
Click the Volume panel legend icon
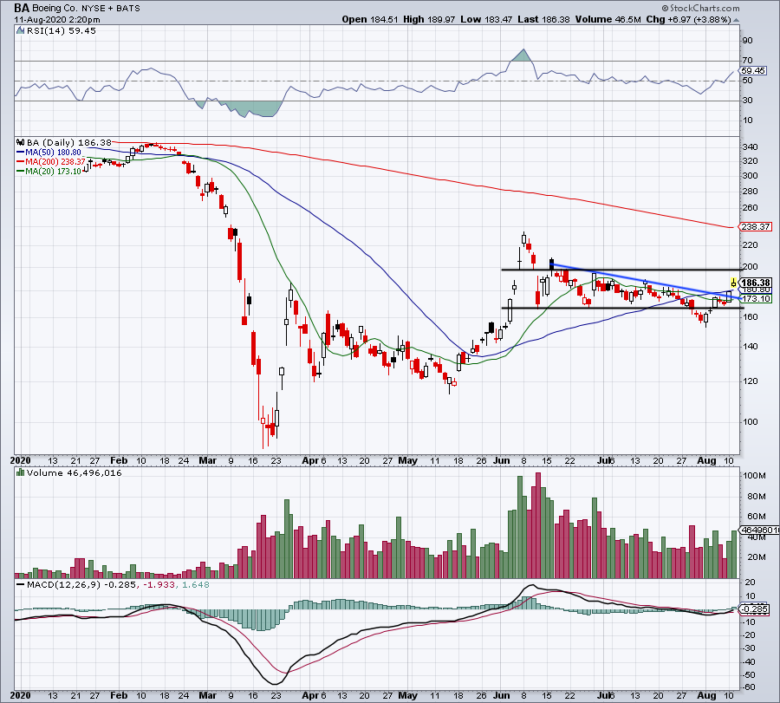21,472
